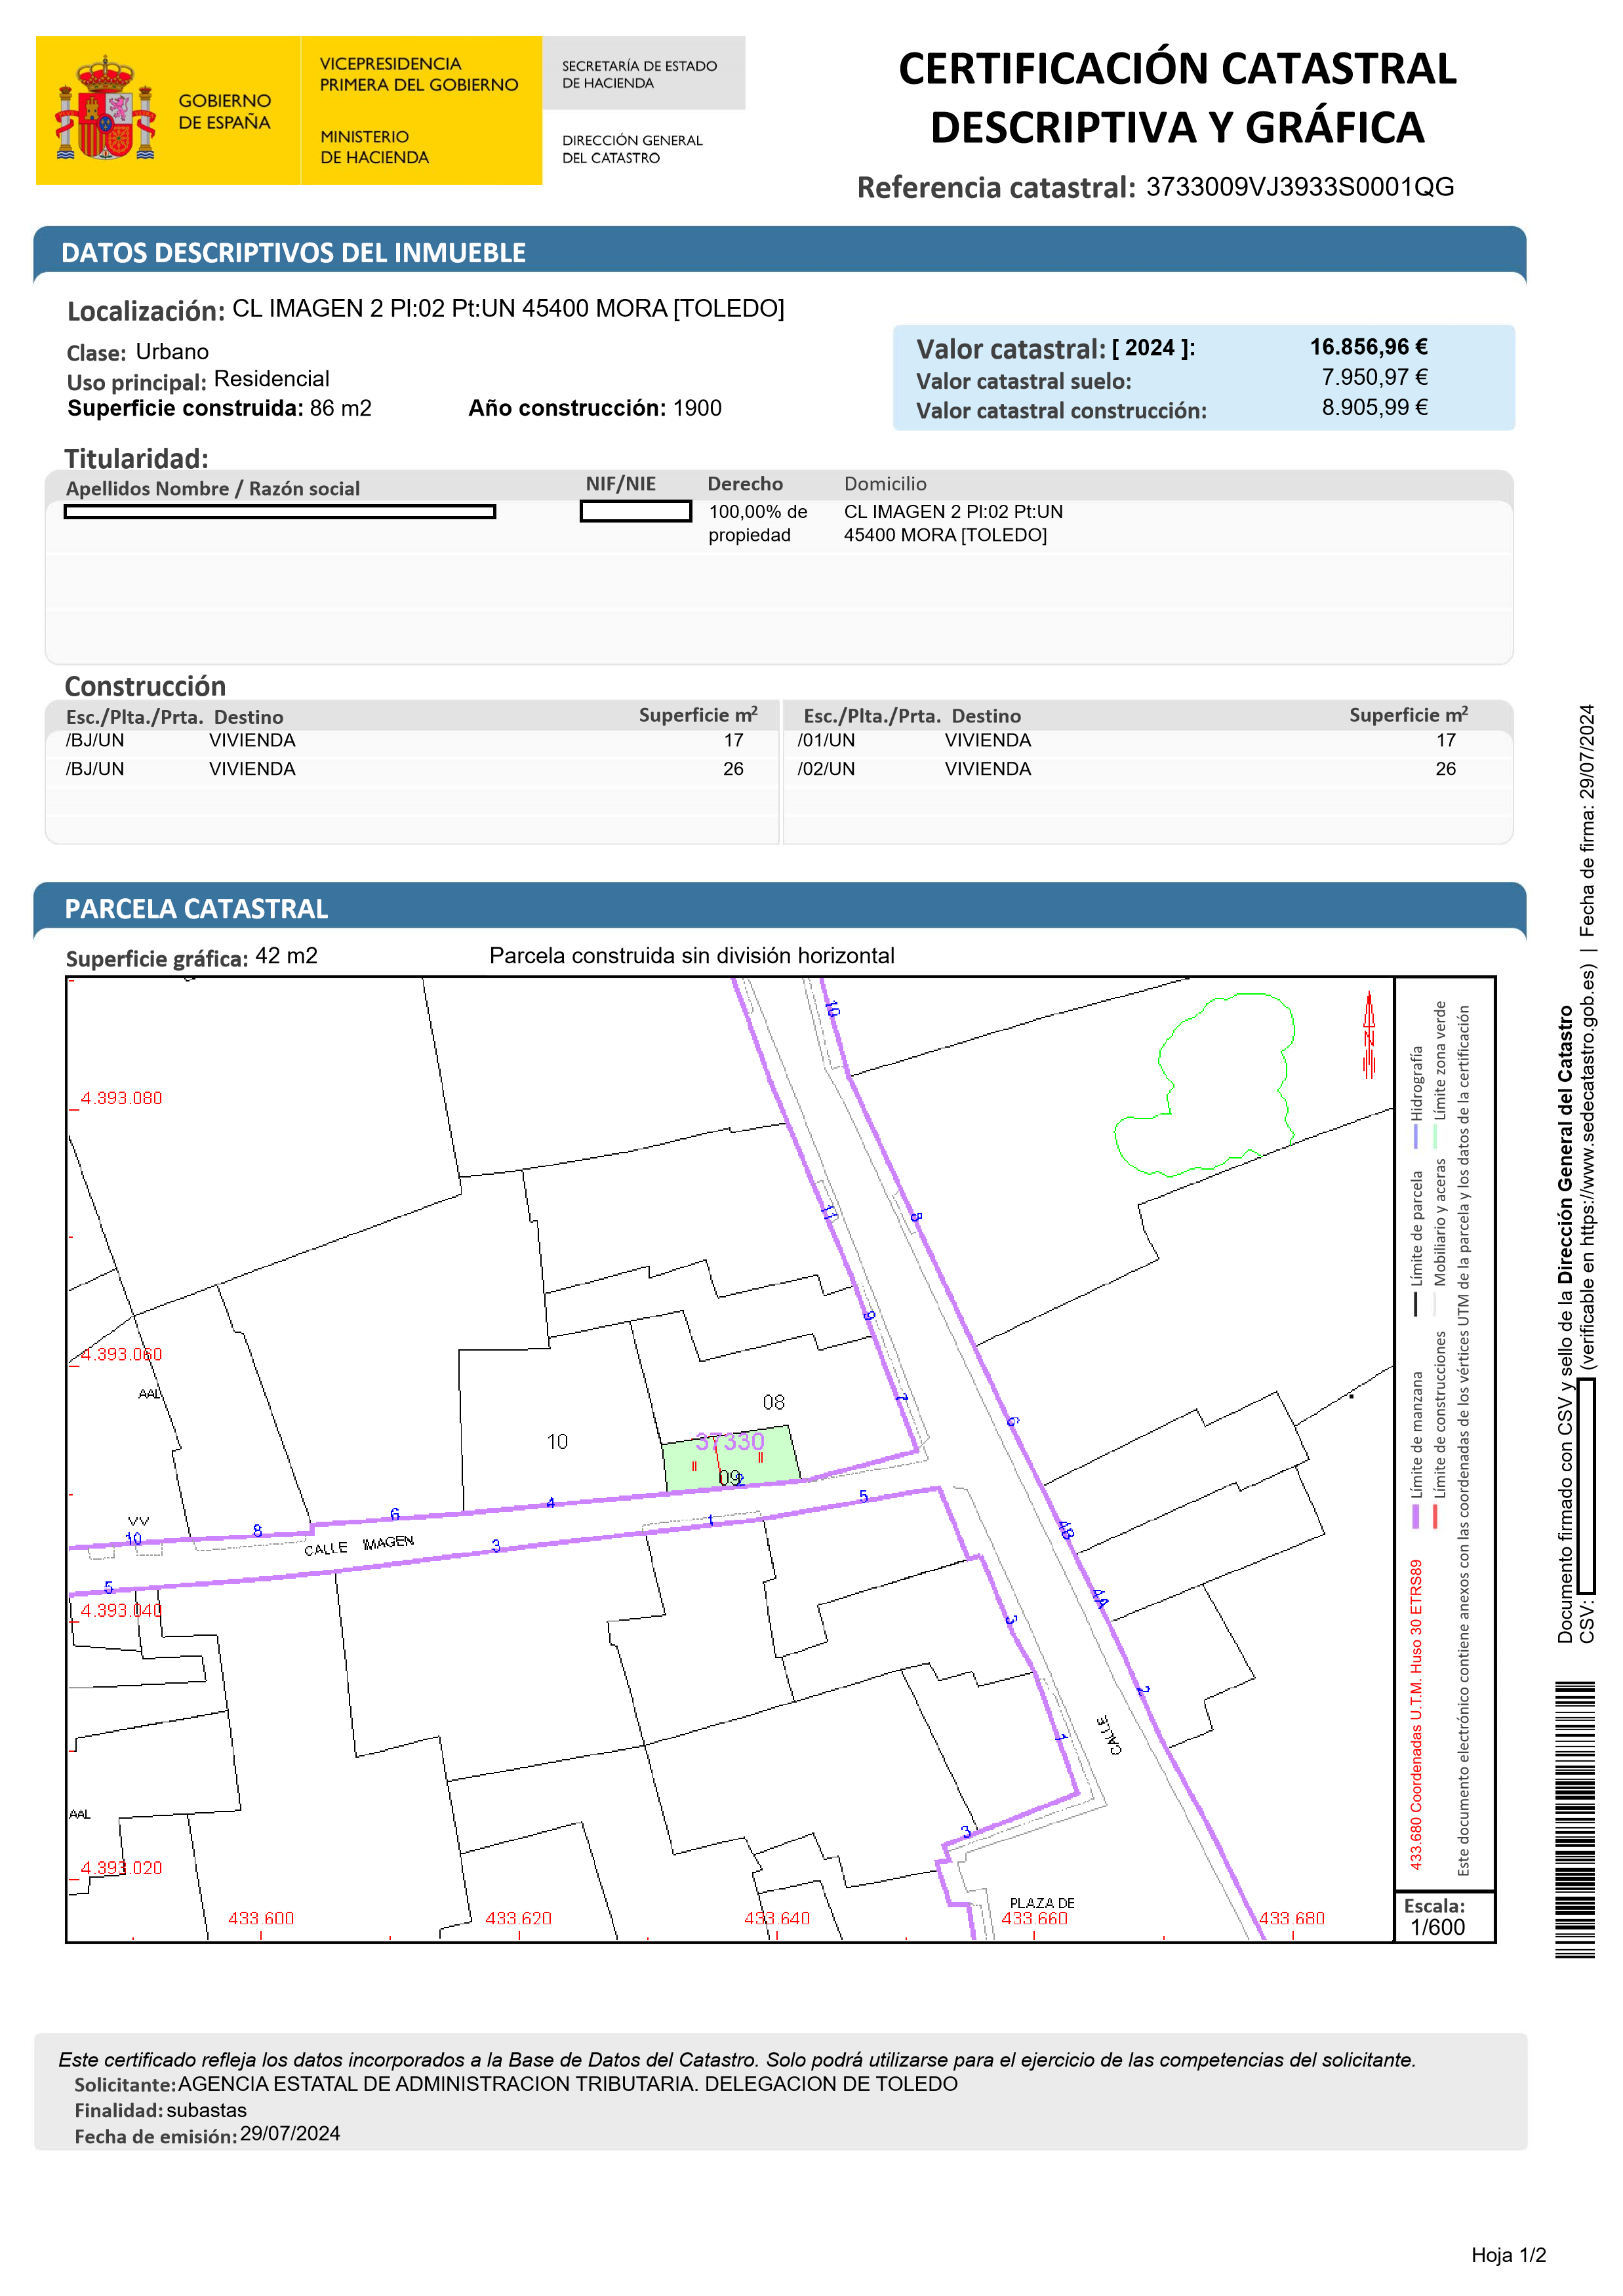Click parcel number 10 on map
Viewport: 1623px width, 2296px height.
pyautogui.click(x=557, y=1441)
